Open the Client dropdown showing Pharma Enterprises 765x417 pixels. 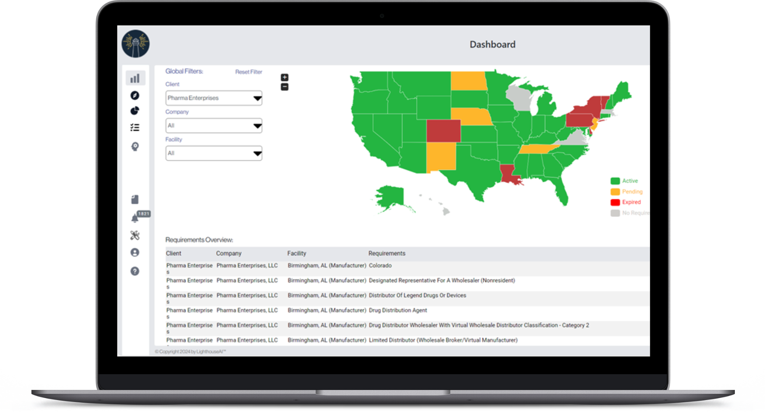pos(214,98)
